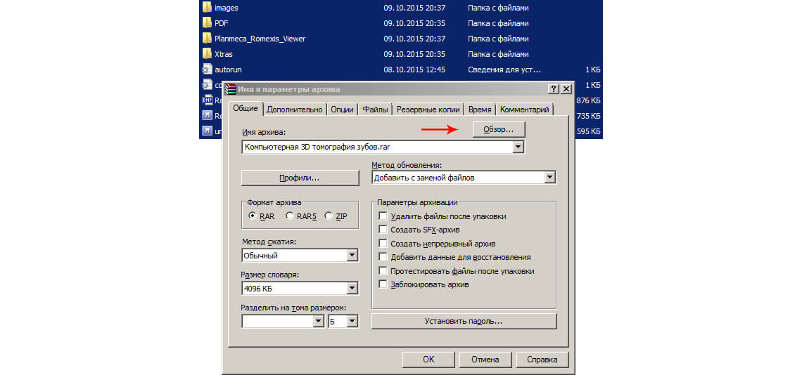Click the autorun file icon
Viewport: 802px width, 375px height.
coord(207,70)
